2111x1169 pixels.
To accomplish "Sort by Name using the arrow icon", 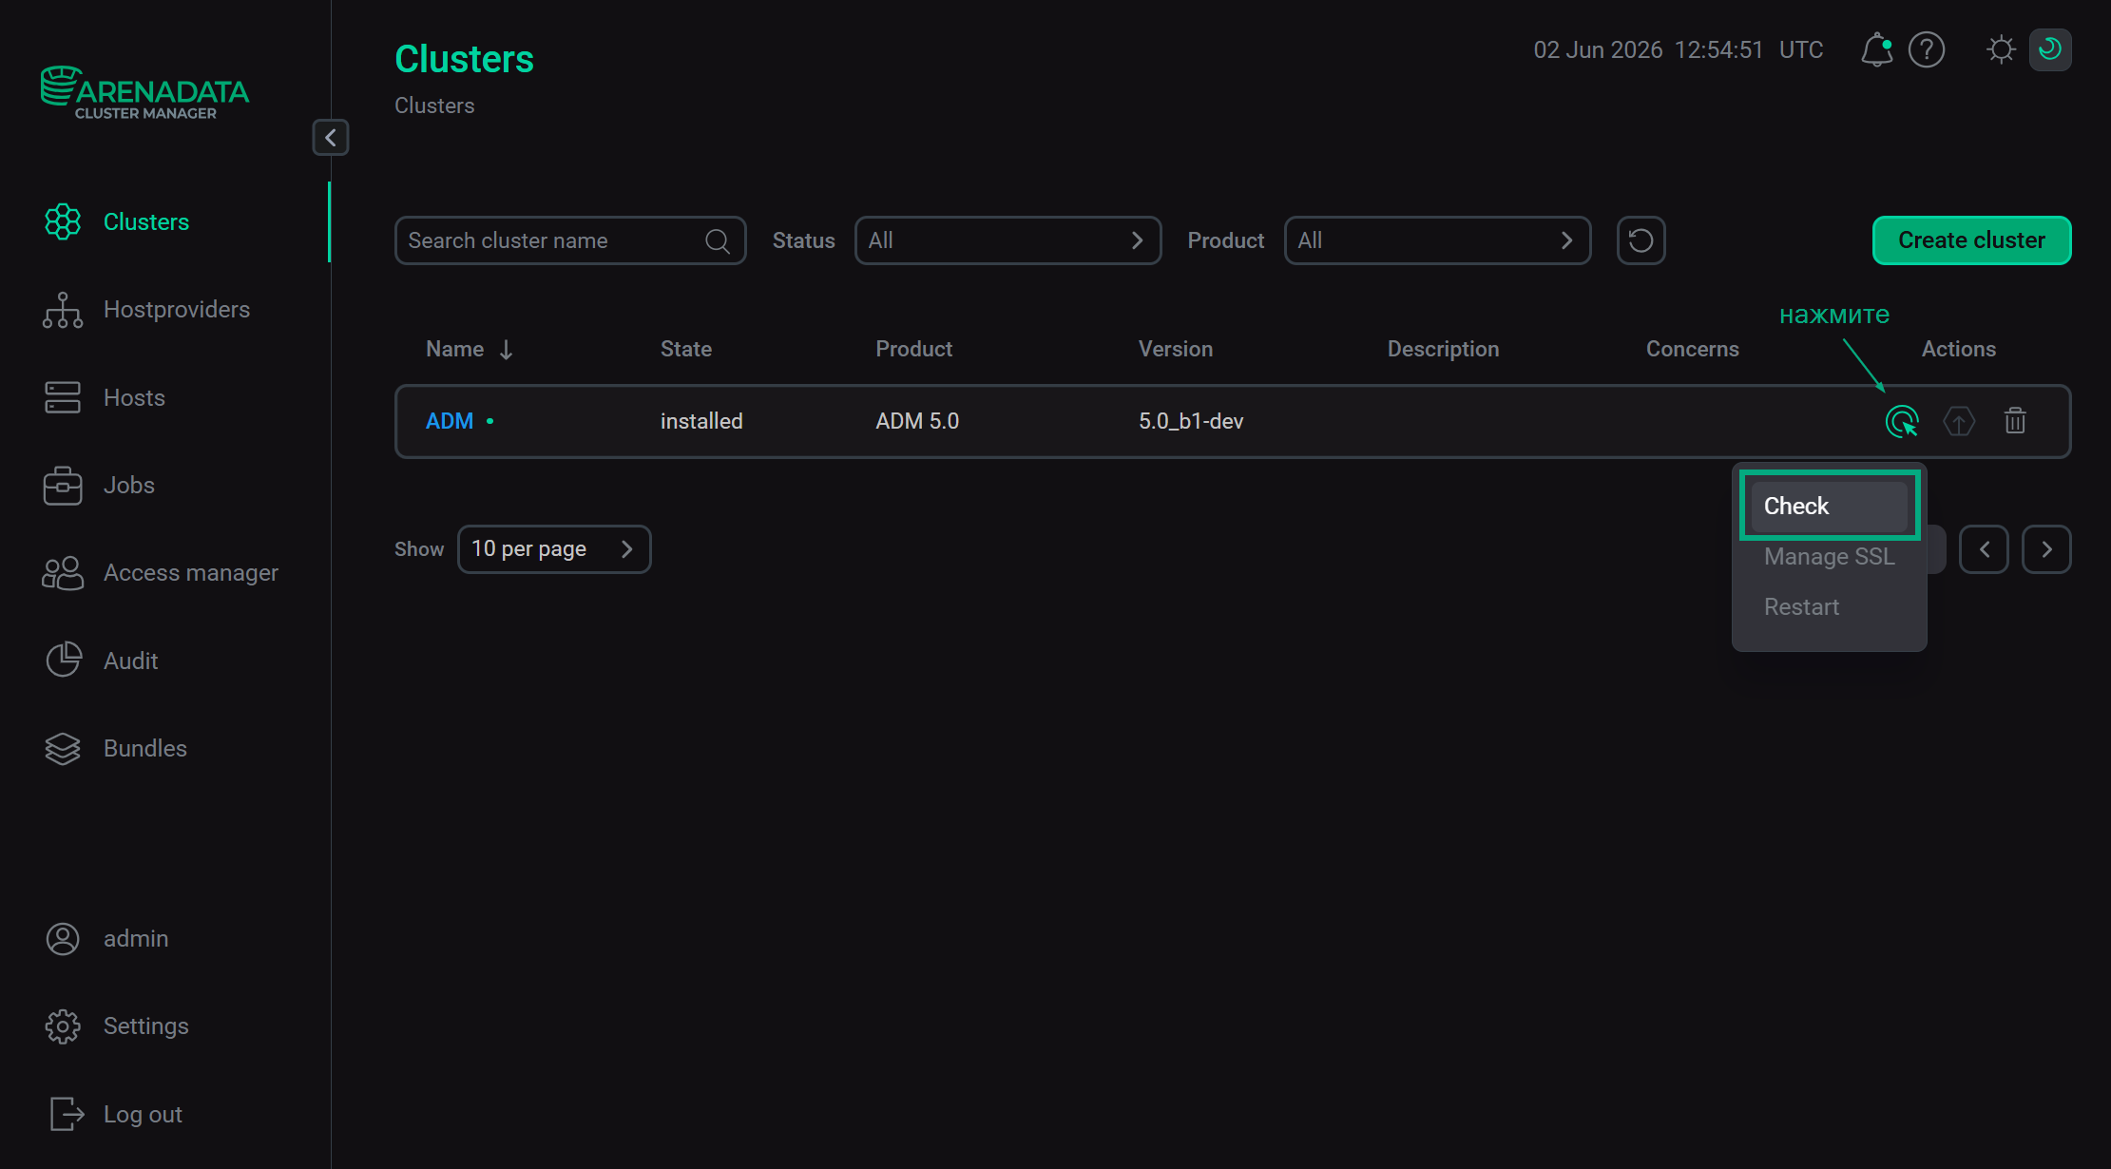I will (x=507, y=350).
